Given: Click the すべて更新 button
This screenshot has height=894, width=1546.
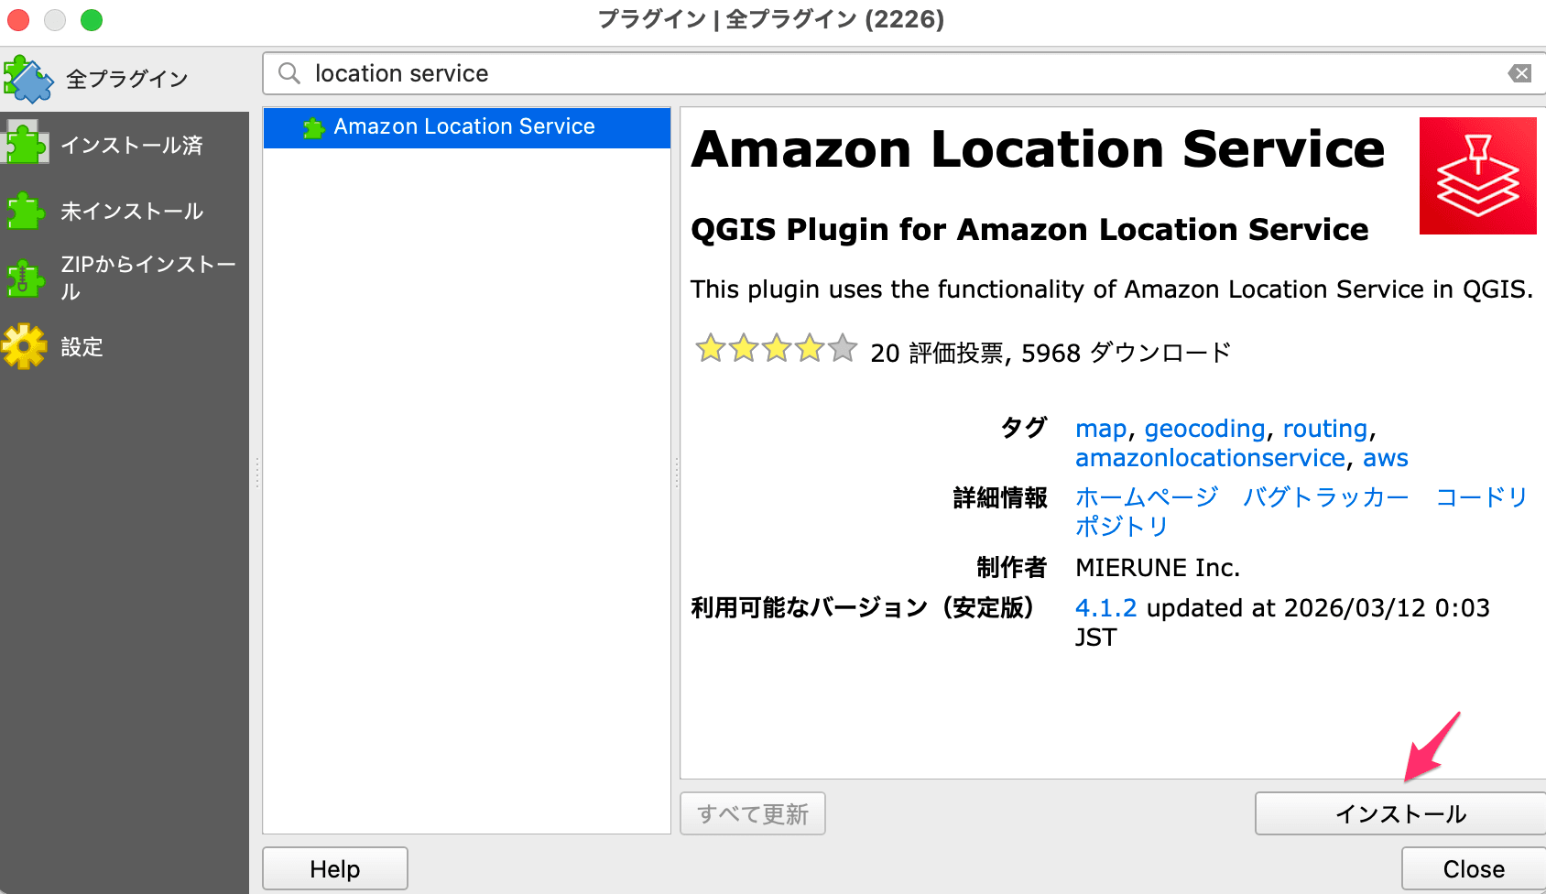Looking at the screenshot, I should click(x=752, y=813).
